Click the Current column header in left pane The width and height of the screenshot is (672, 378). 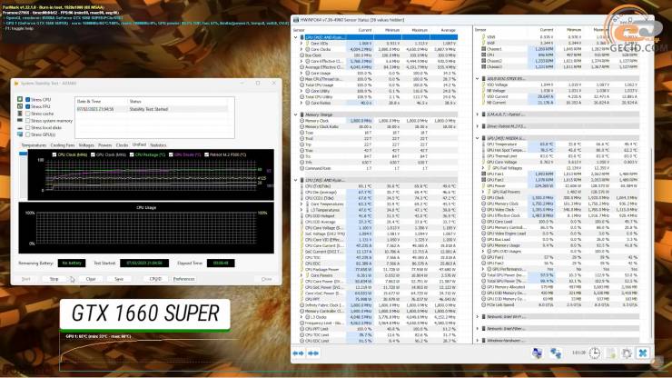click(365, 30)
